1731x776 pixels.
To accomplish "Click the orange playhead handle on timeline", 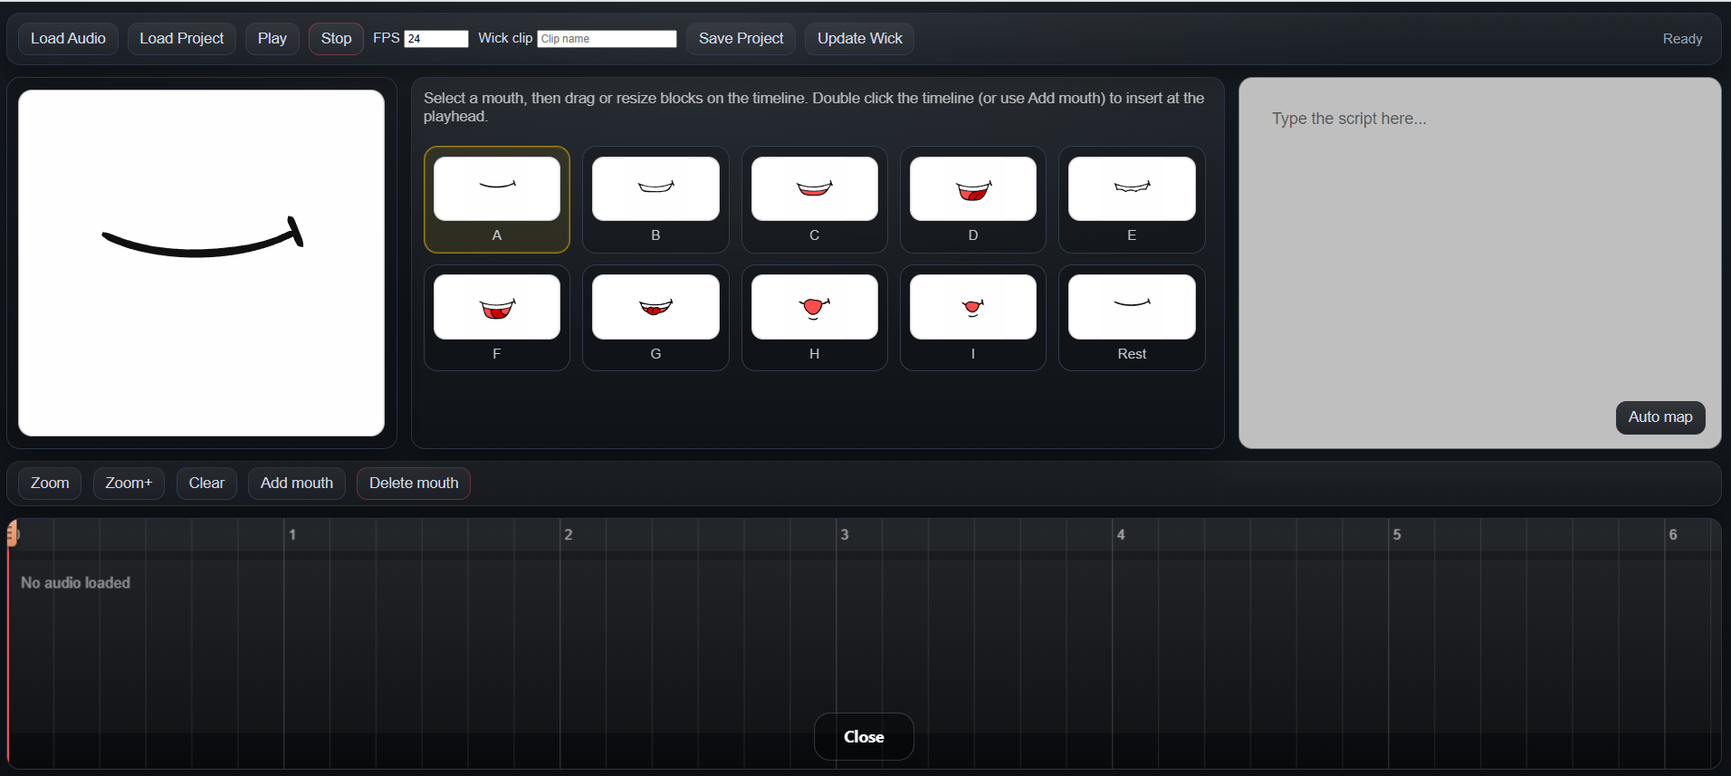I will click(12, 534).
